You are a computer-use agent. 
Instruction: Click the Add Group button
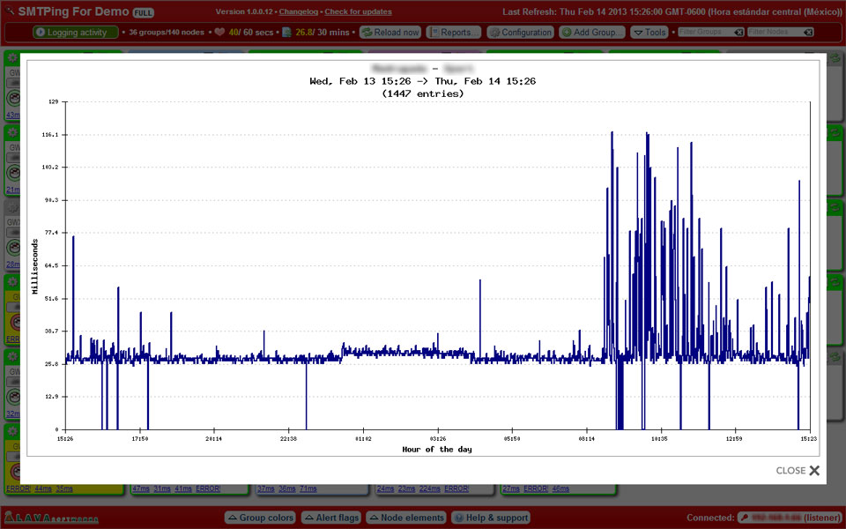tap(592, 33)
